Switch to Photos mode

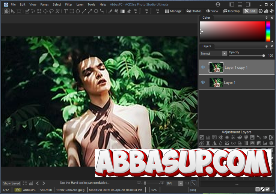click(194, 11)
